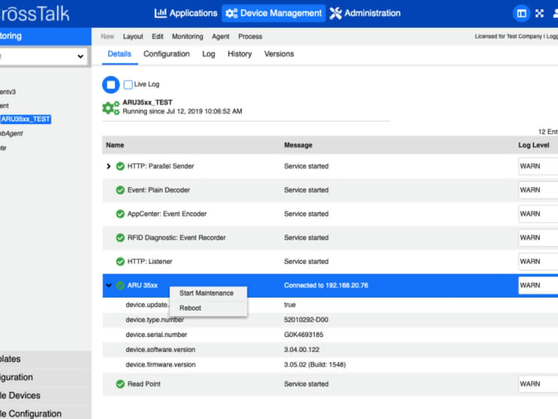The width and height of the screenshot is (558, 419).
Task: Select the HTTP: Listener row name
Action: [150, 261]
